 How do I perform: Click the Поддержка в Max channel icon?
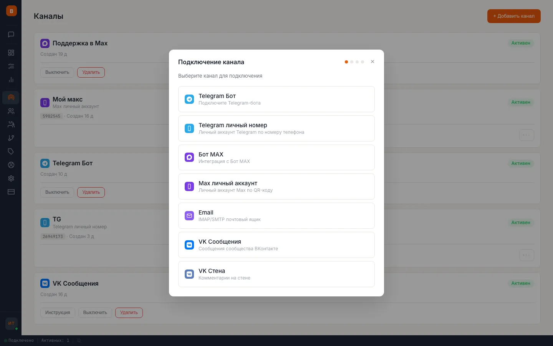pos(45,43)
